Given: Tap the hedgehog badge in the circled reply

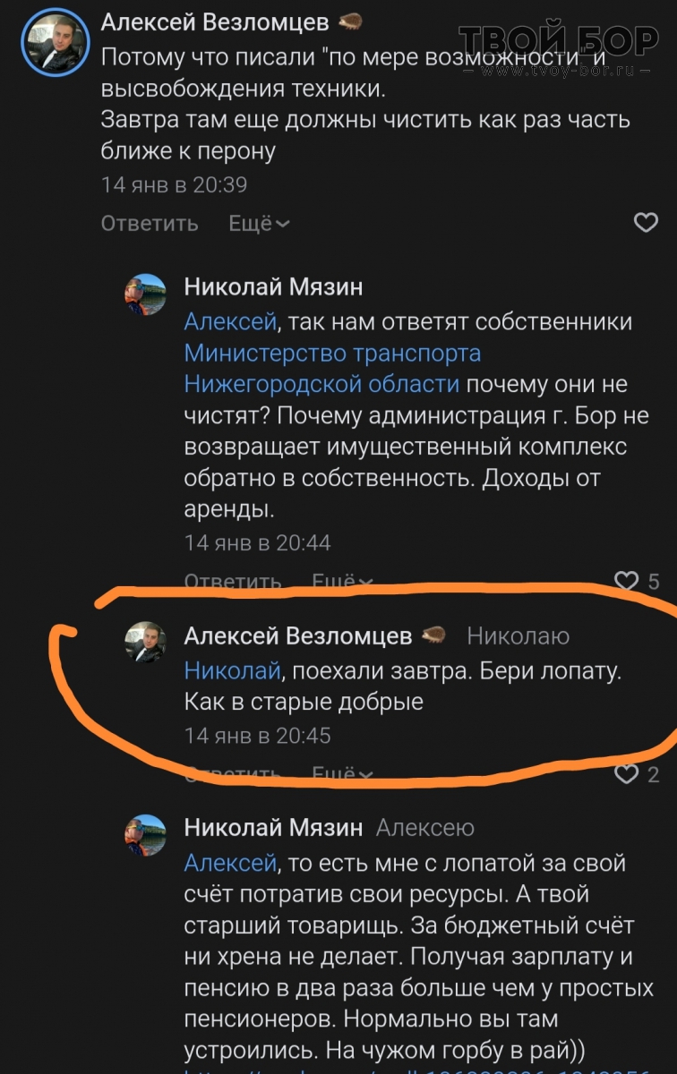Looking at the screenshot, I should (x=433, y=635).
